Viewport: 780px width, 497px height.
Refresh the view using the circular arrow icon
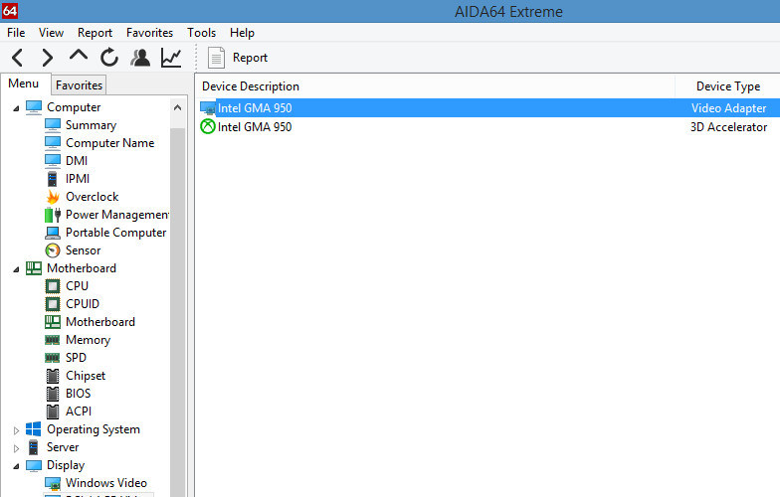109,58
